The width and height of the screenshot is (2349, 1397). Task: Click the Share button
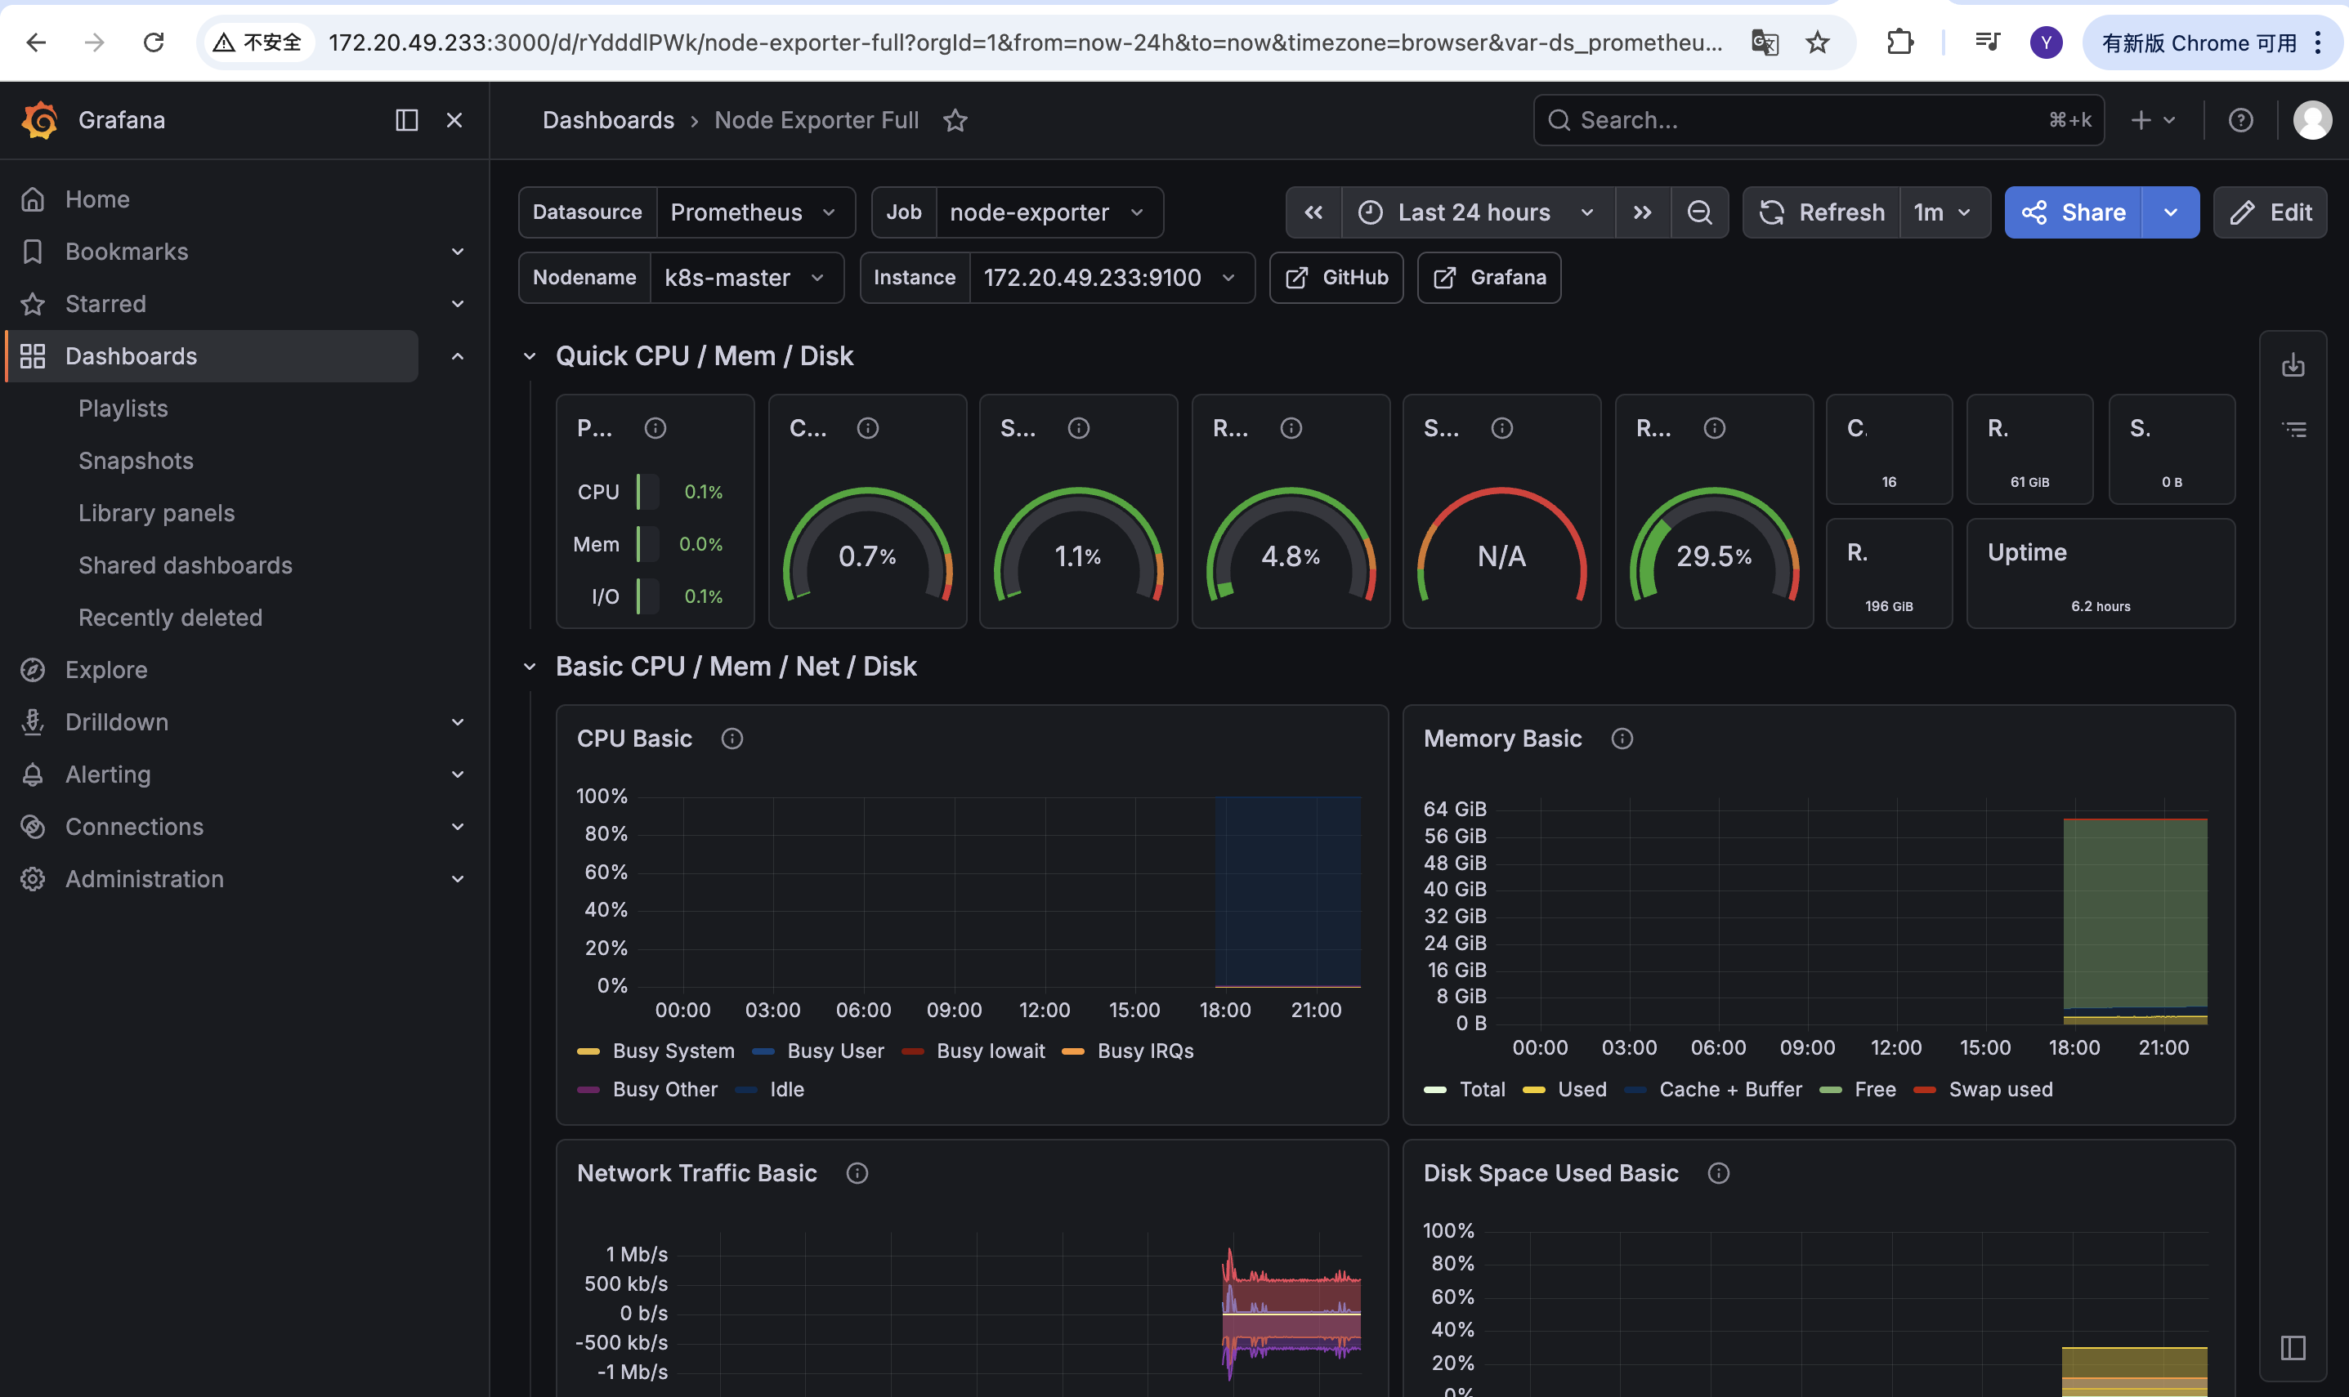(2073, 212)
